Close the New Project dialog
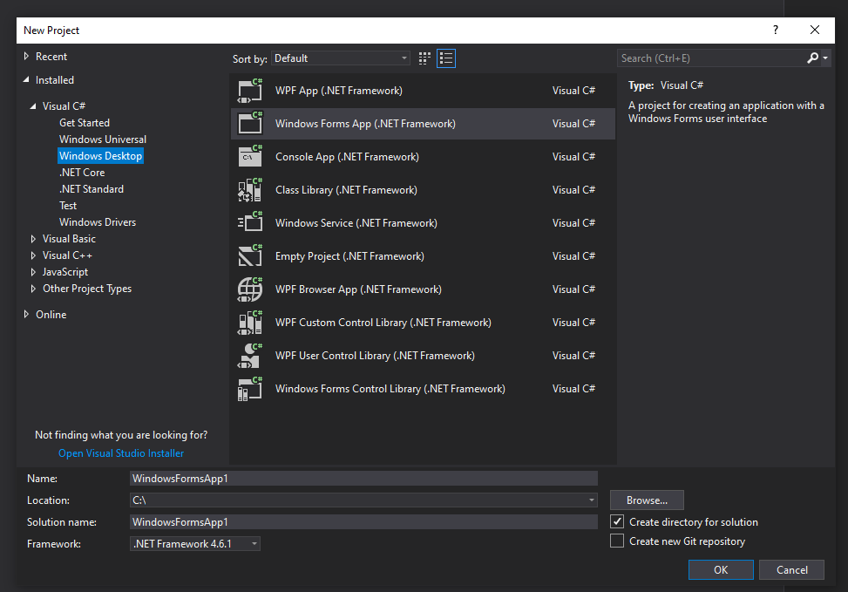This screenshot has width=848, height=592. point(815,30)
